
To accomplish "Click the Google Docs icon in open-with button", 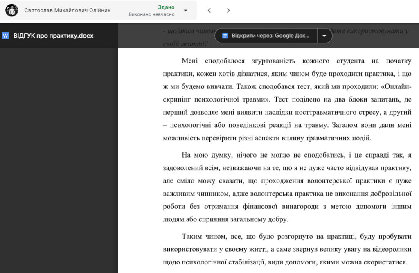I will 225,36.
